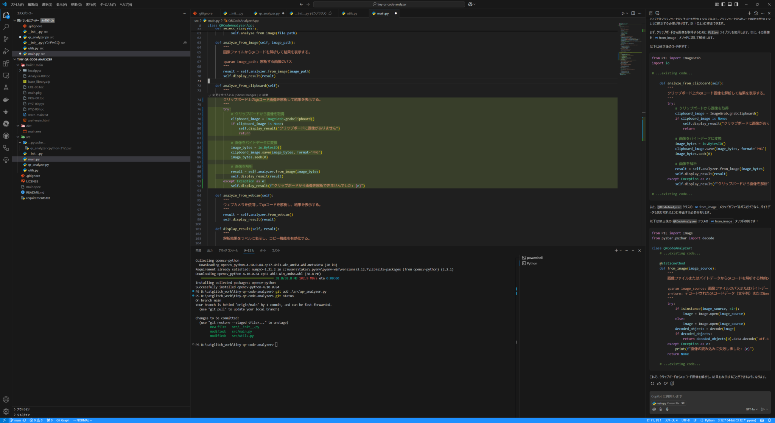Toggle the panel visibility layout control
Screen dimensions: 775x423
730,4
